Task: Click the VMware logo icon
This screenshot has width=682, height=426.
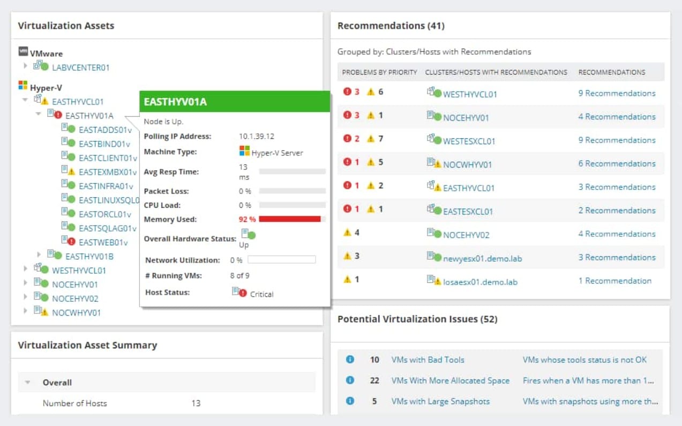Action: click(24, 53)
